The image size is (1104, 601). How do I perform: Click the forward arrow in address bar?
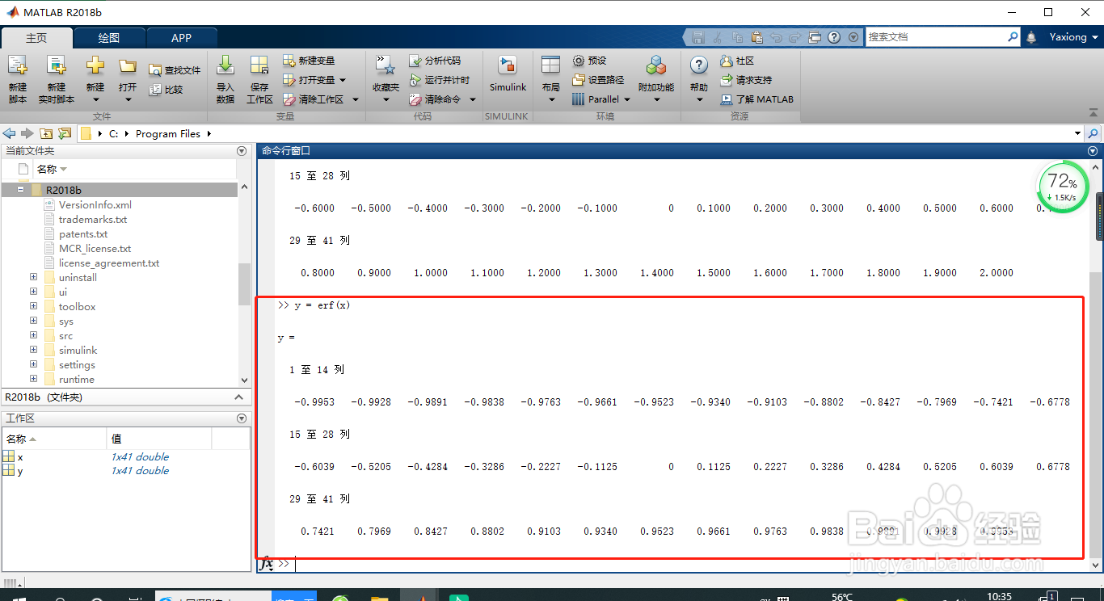pyautogui.click(x=27, y=133)
